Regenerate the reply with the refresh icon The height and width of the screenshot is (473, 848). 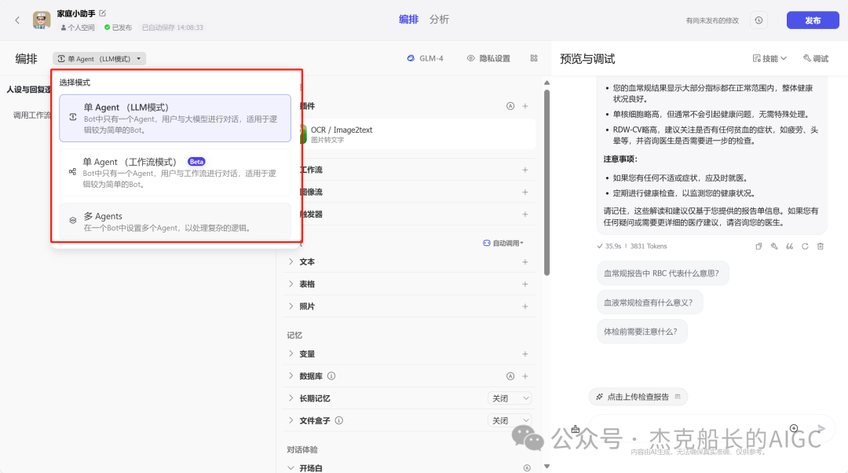805,246
